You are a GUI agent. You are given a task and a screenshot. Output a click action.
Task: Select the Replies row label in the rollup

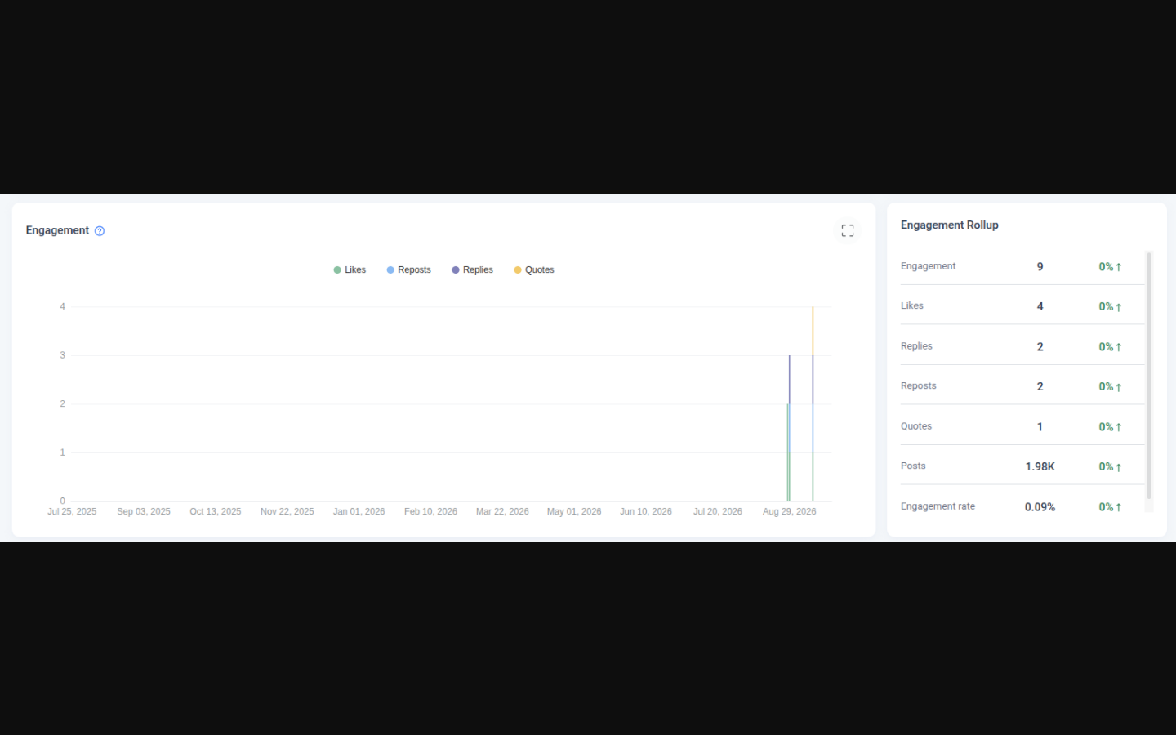coord(916,346)
